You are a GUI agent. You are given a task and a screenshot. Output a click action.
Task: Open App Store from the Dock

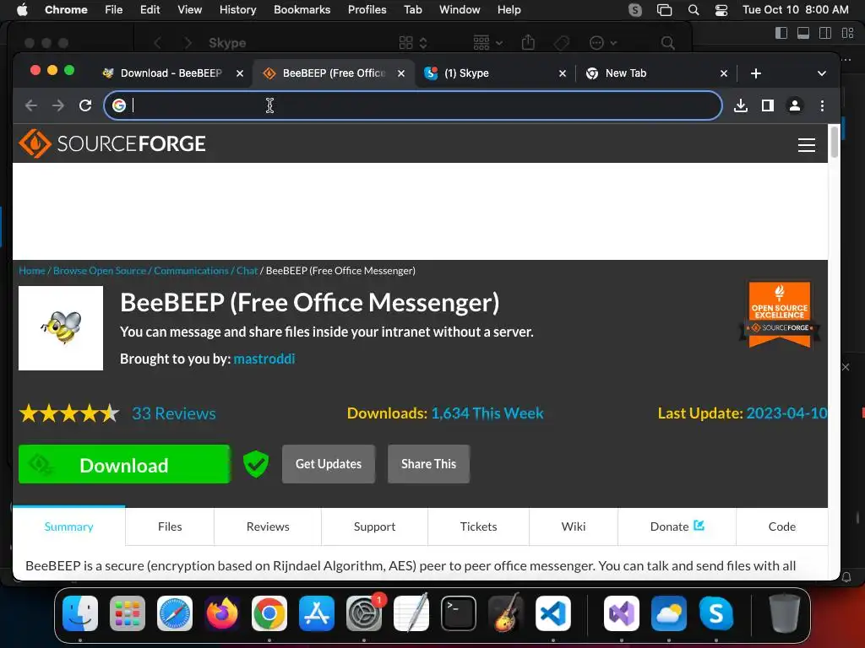pyautogui.click(x=317, y=613)
